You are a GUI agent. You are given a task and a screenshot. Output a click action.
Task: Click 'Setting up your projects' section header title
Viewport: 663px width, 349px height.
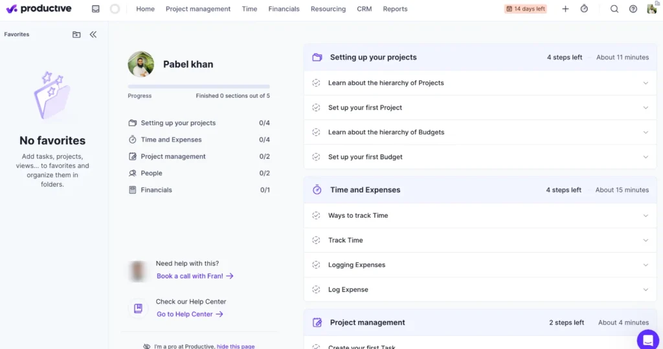click(374, 58)
